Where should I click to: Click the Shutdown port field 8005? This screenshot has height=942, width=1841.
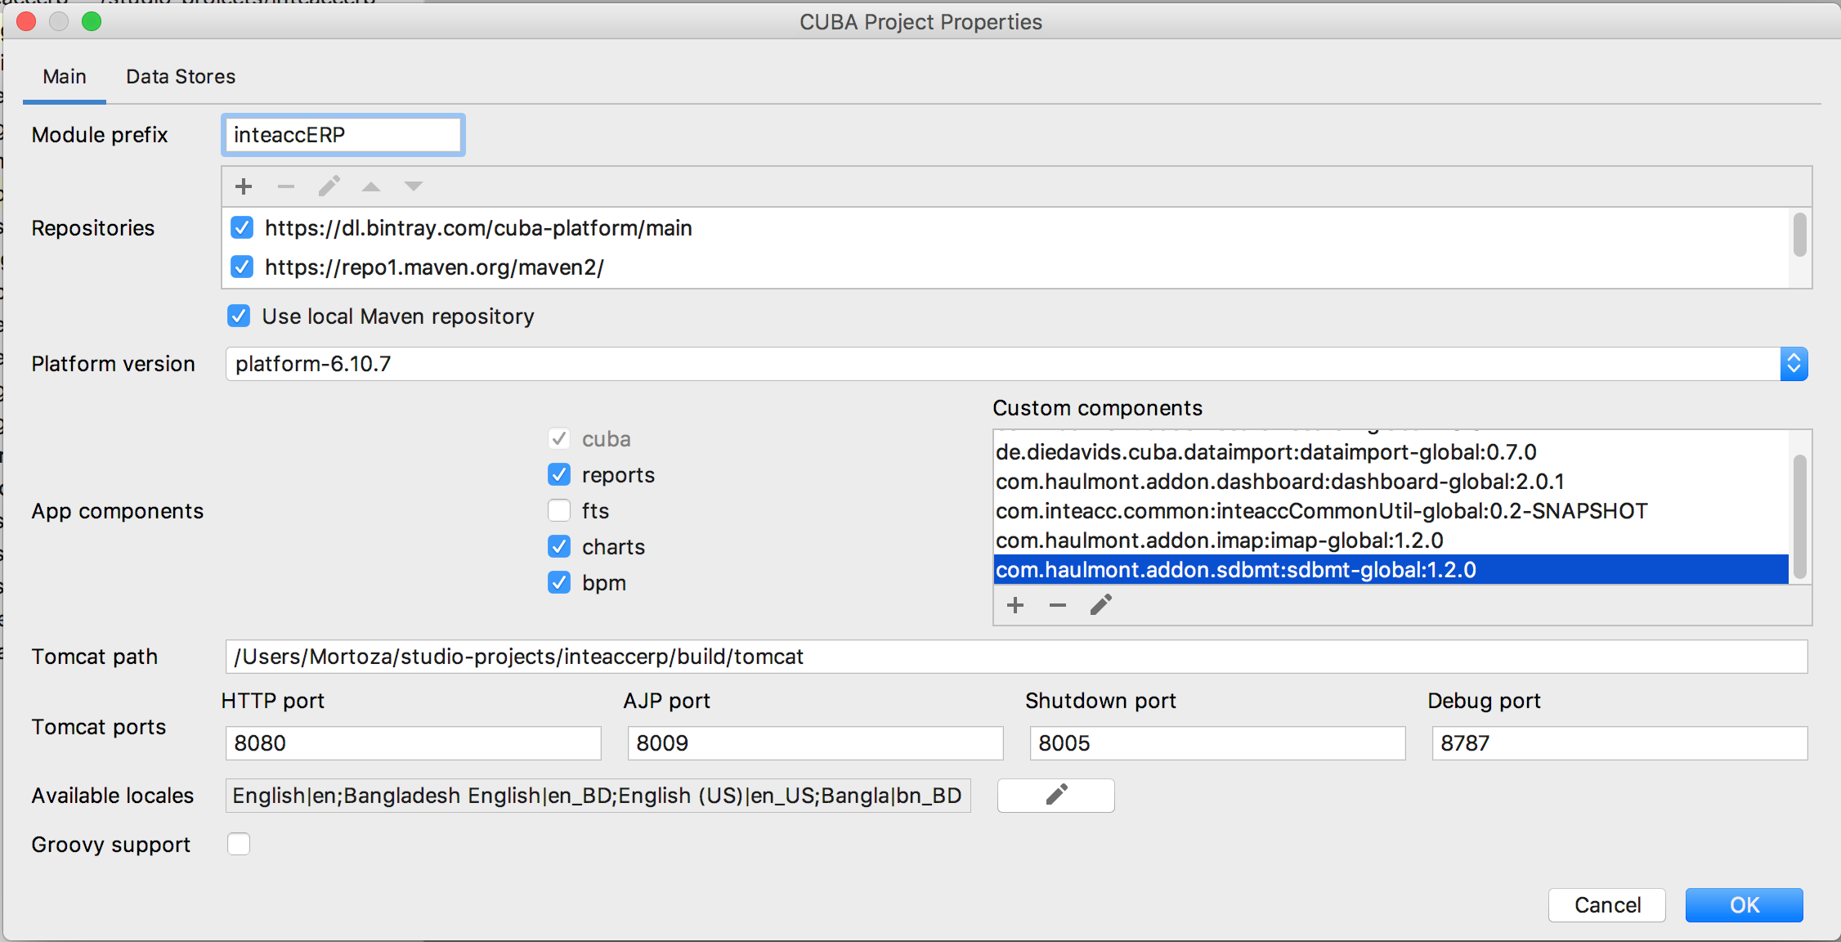[x=1218, y=743]
